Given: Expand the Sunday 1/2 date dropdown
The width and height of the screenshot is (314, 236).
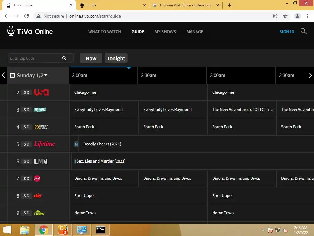Looking at the screenshot, I should click(x=46, y=75).
